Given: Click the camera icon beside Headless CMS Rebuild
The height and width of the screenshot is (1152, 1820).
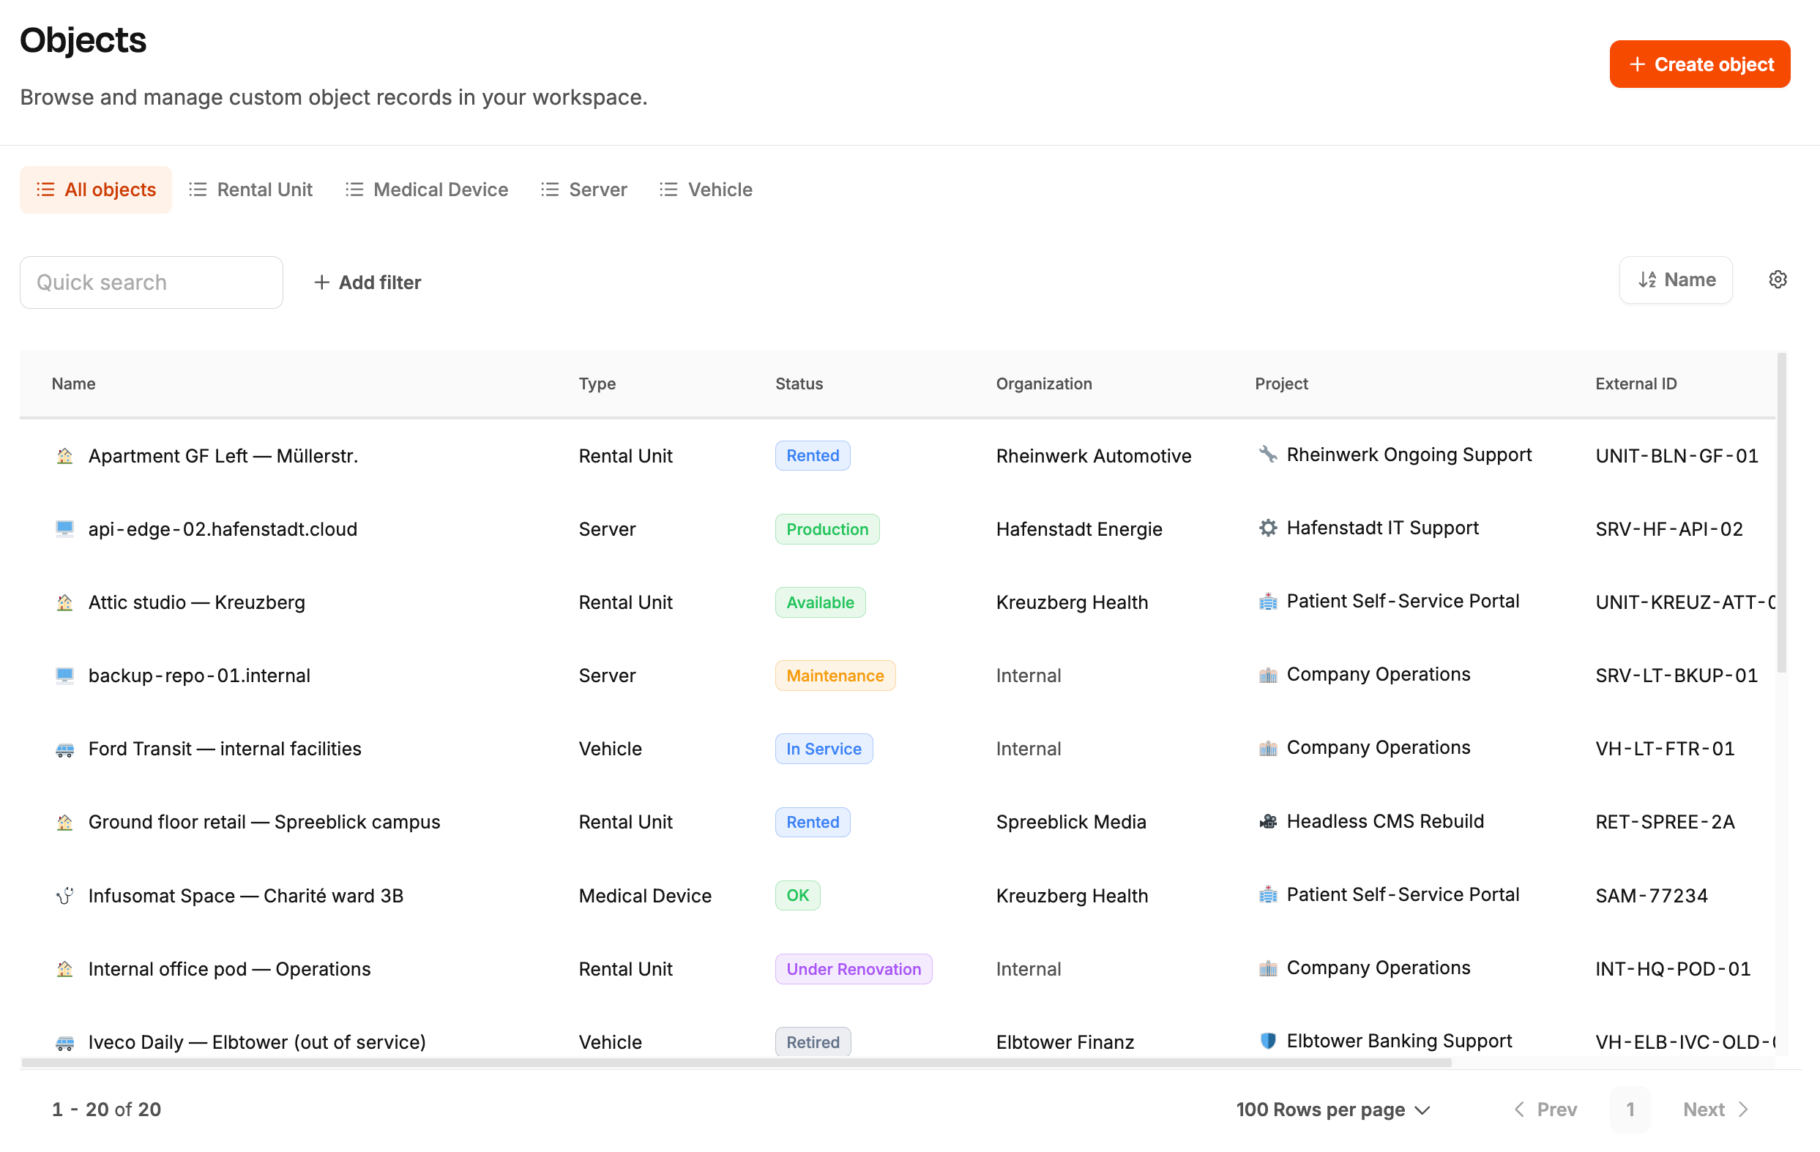Looking at the screenshot, I should (1267, 821).
